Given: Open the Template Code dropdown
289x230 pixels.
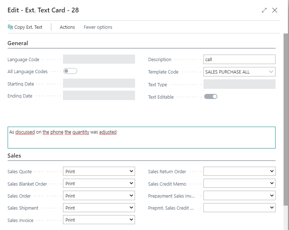Looking at the screenshot, I should [239, 72].
